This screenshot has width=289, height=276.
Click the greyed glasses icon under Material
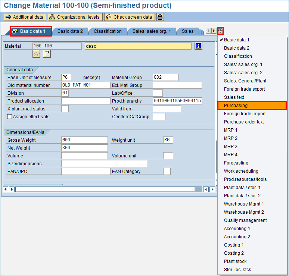coord(36,54)
